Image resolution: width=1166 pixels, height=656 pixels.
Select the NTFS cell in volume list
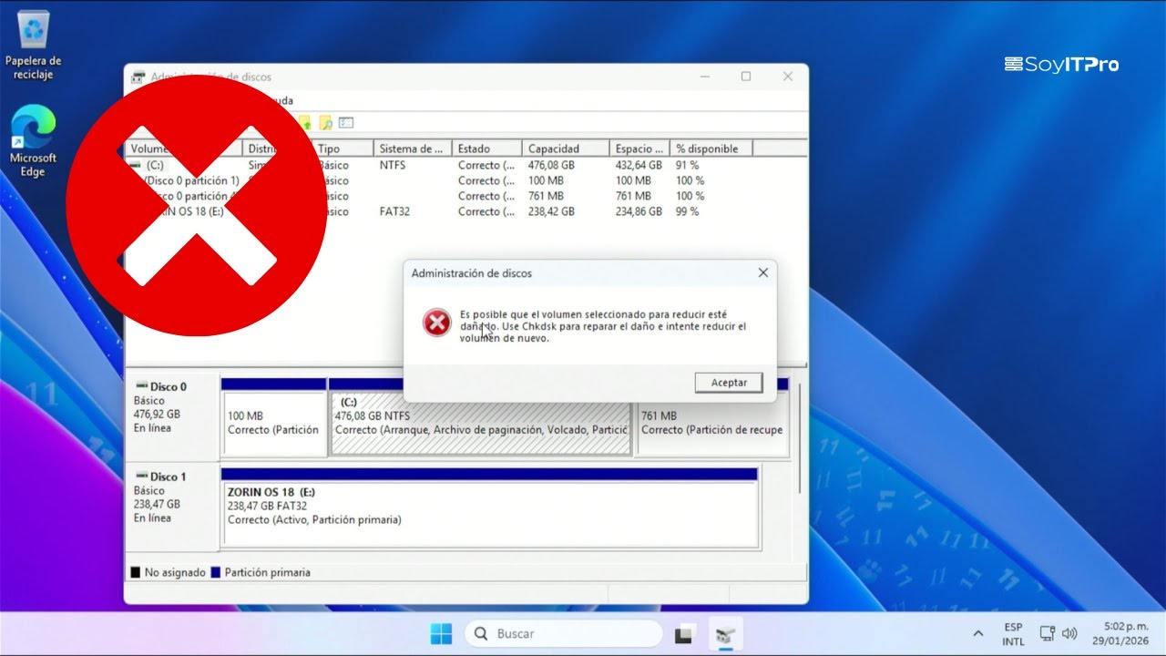(393, 165)
